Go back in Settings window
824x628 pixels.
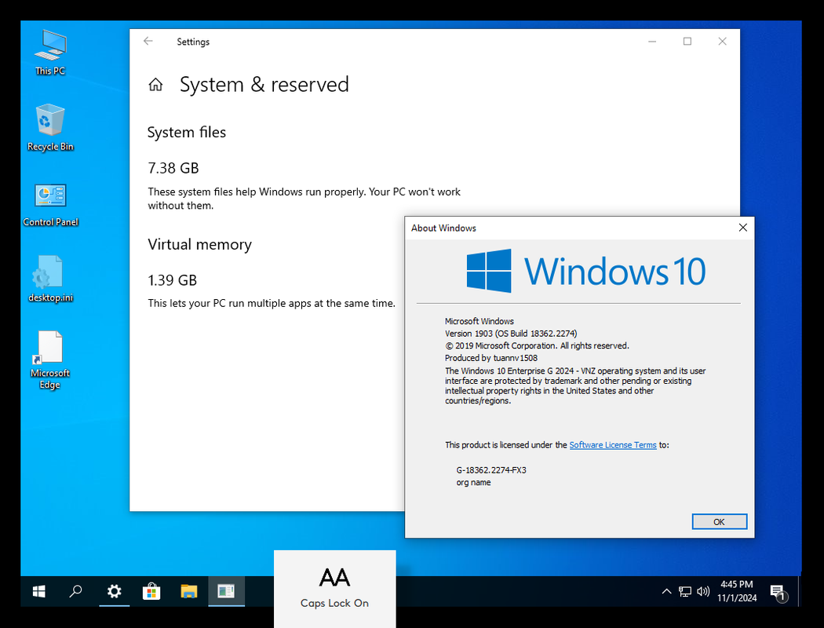[x=148, y=41]
